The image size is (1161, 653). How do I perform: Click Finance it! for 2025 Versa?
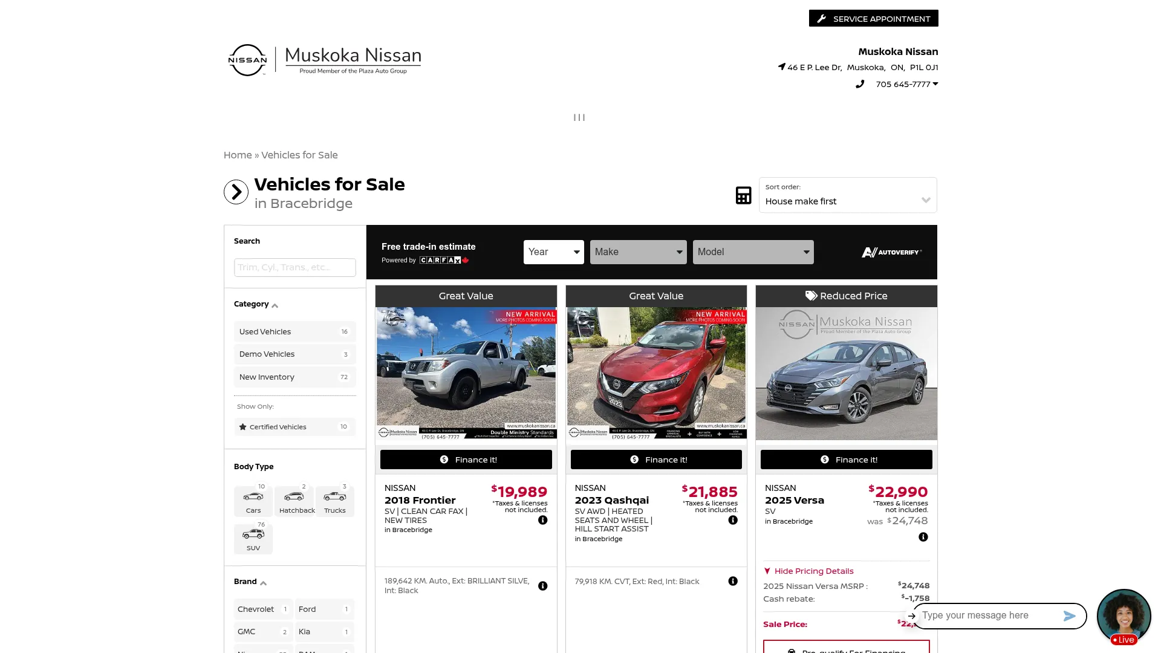coord(846,460)
